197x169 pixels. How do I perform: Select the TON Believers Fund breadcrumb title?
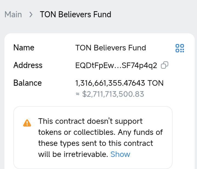click(76, 14)
